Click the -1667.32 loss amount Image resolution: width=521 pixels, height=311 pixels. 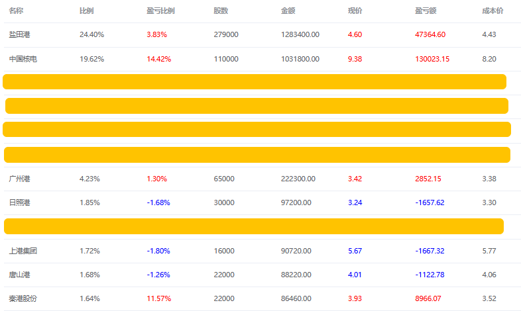430,251
